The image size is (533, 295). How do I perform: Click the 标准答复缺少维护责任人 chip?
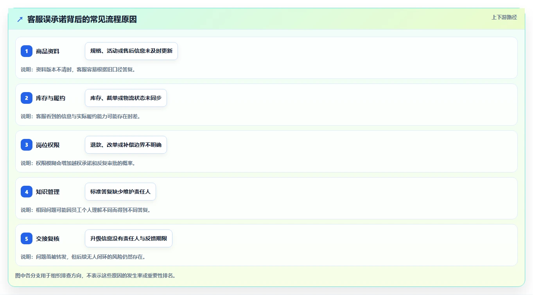(x=120, y=192)
